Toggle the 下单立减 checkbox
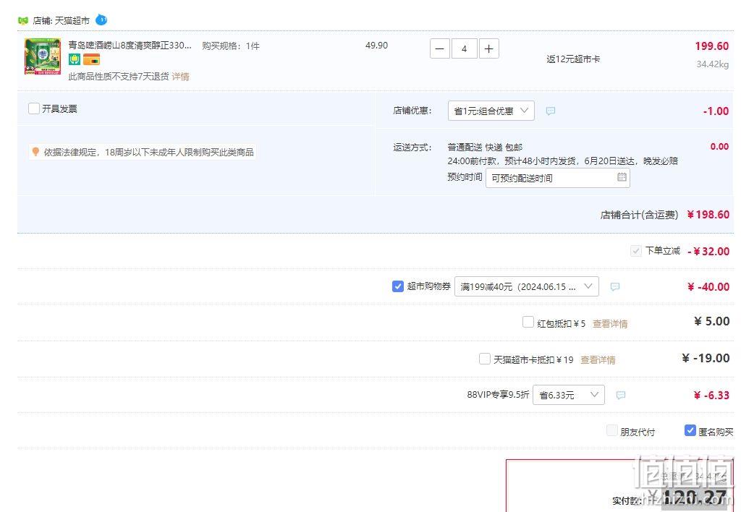This screenshot has height=512, width=741. (x=636, y=251)
